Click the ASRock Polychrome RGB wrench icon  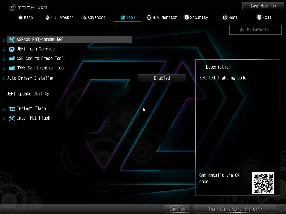[x=11, y=40]
